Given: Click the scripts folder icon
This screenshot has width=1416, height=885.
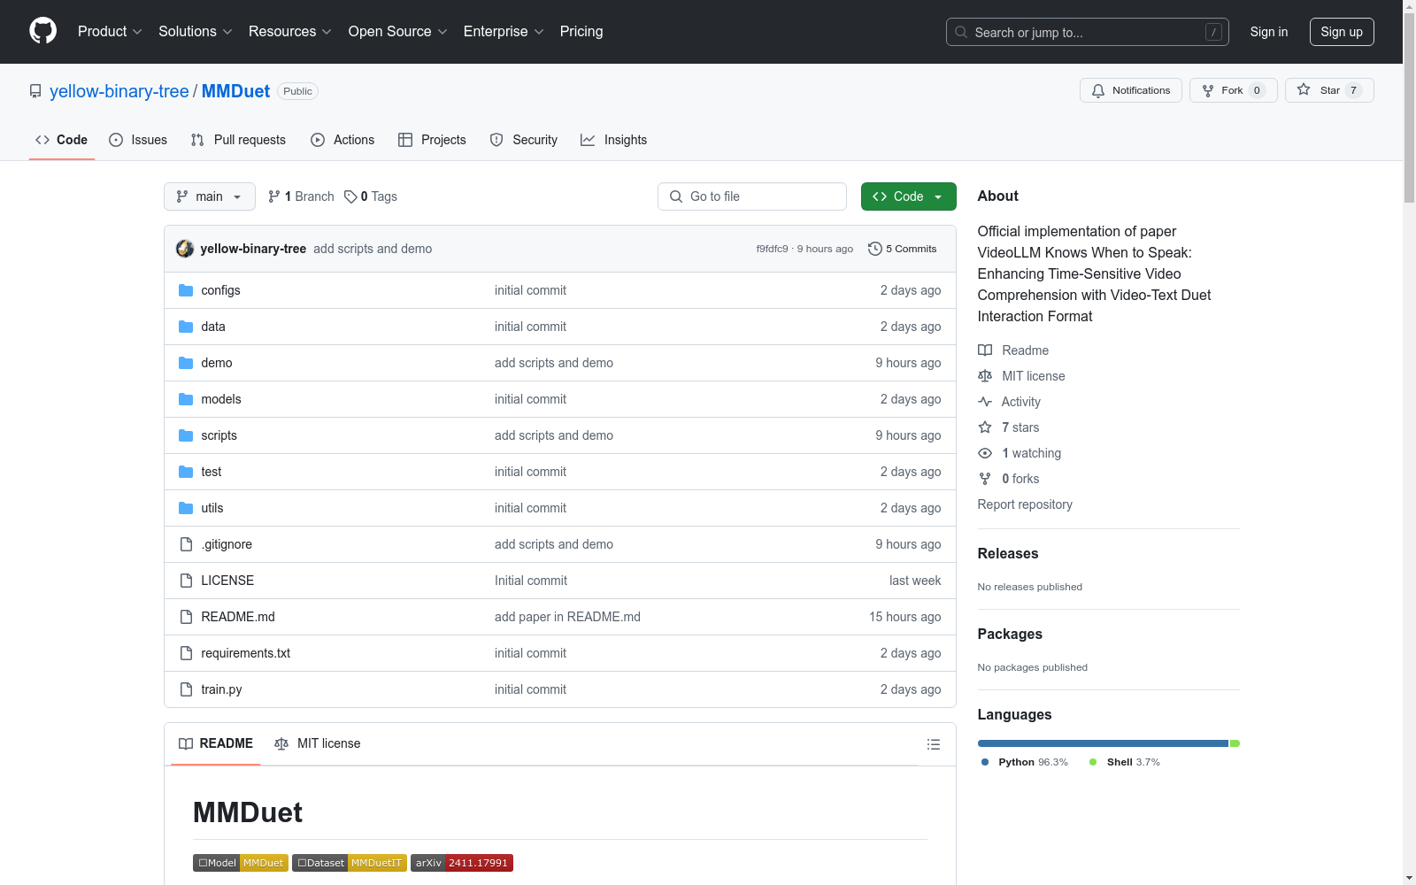Looking at the screenshot, I should 186,435.
